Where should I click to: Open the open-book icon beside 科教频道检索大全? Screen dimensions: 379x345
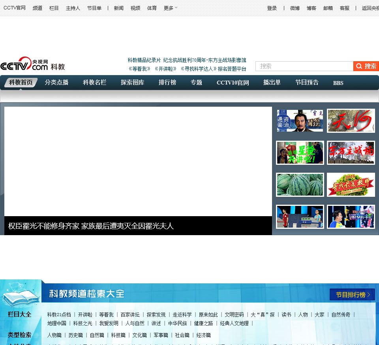coord(21,296)
